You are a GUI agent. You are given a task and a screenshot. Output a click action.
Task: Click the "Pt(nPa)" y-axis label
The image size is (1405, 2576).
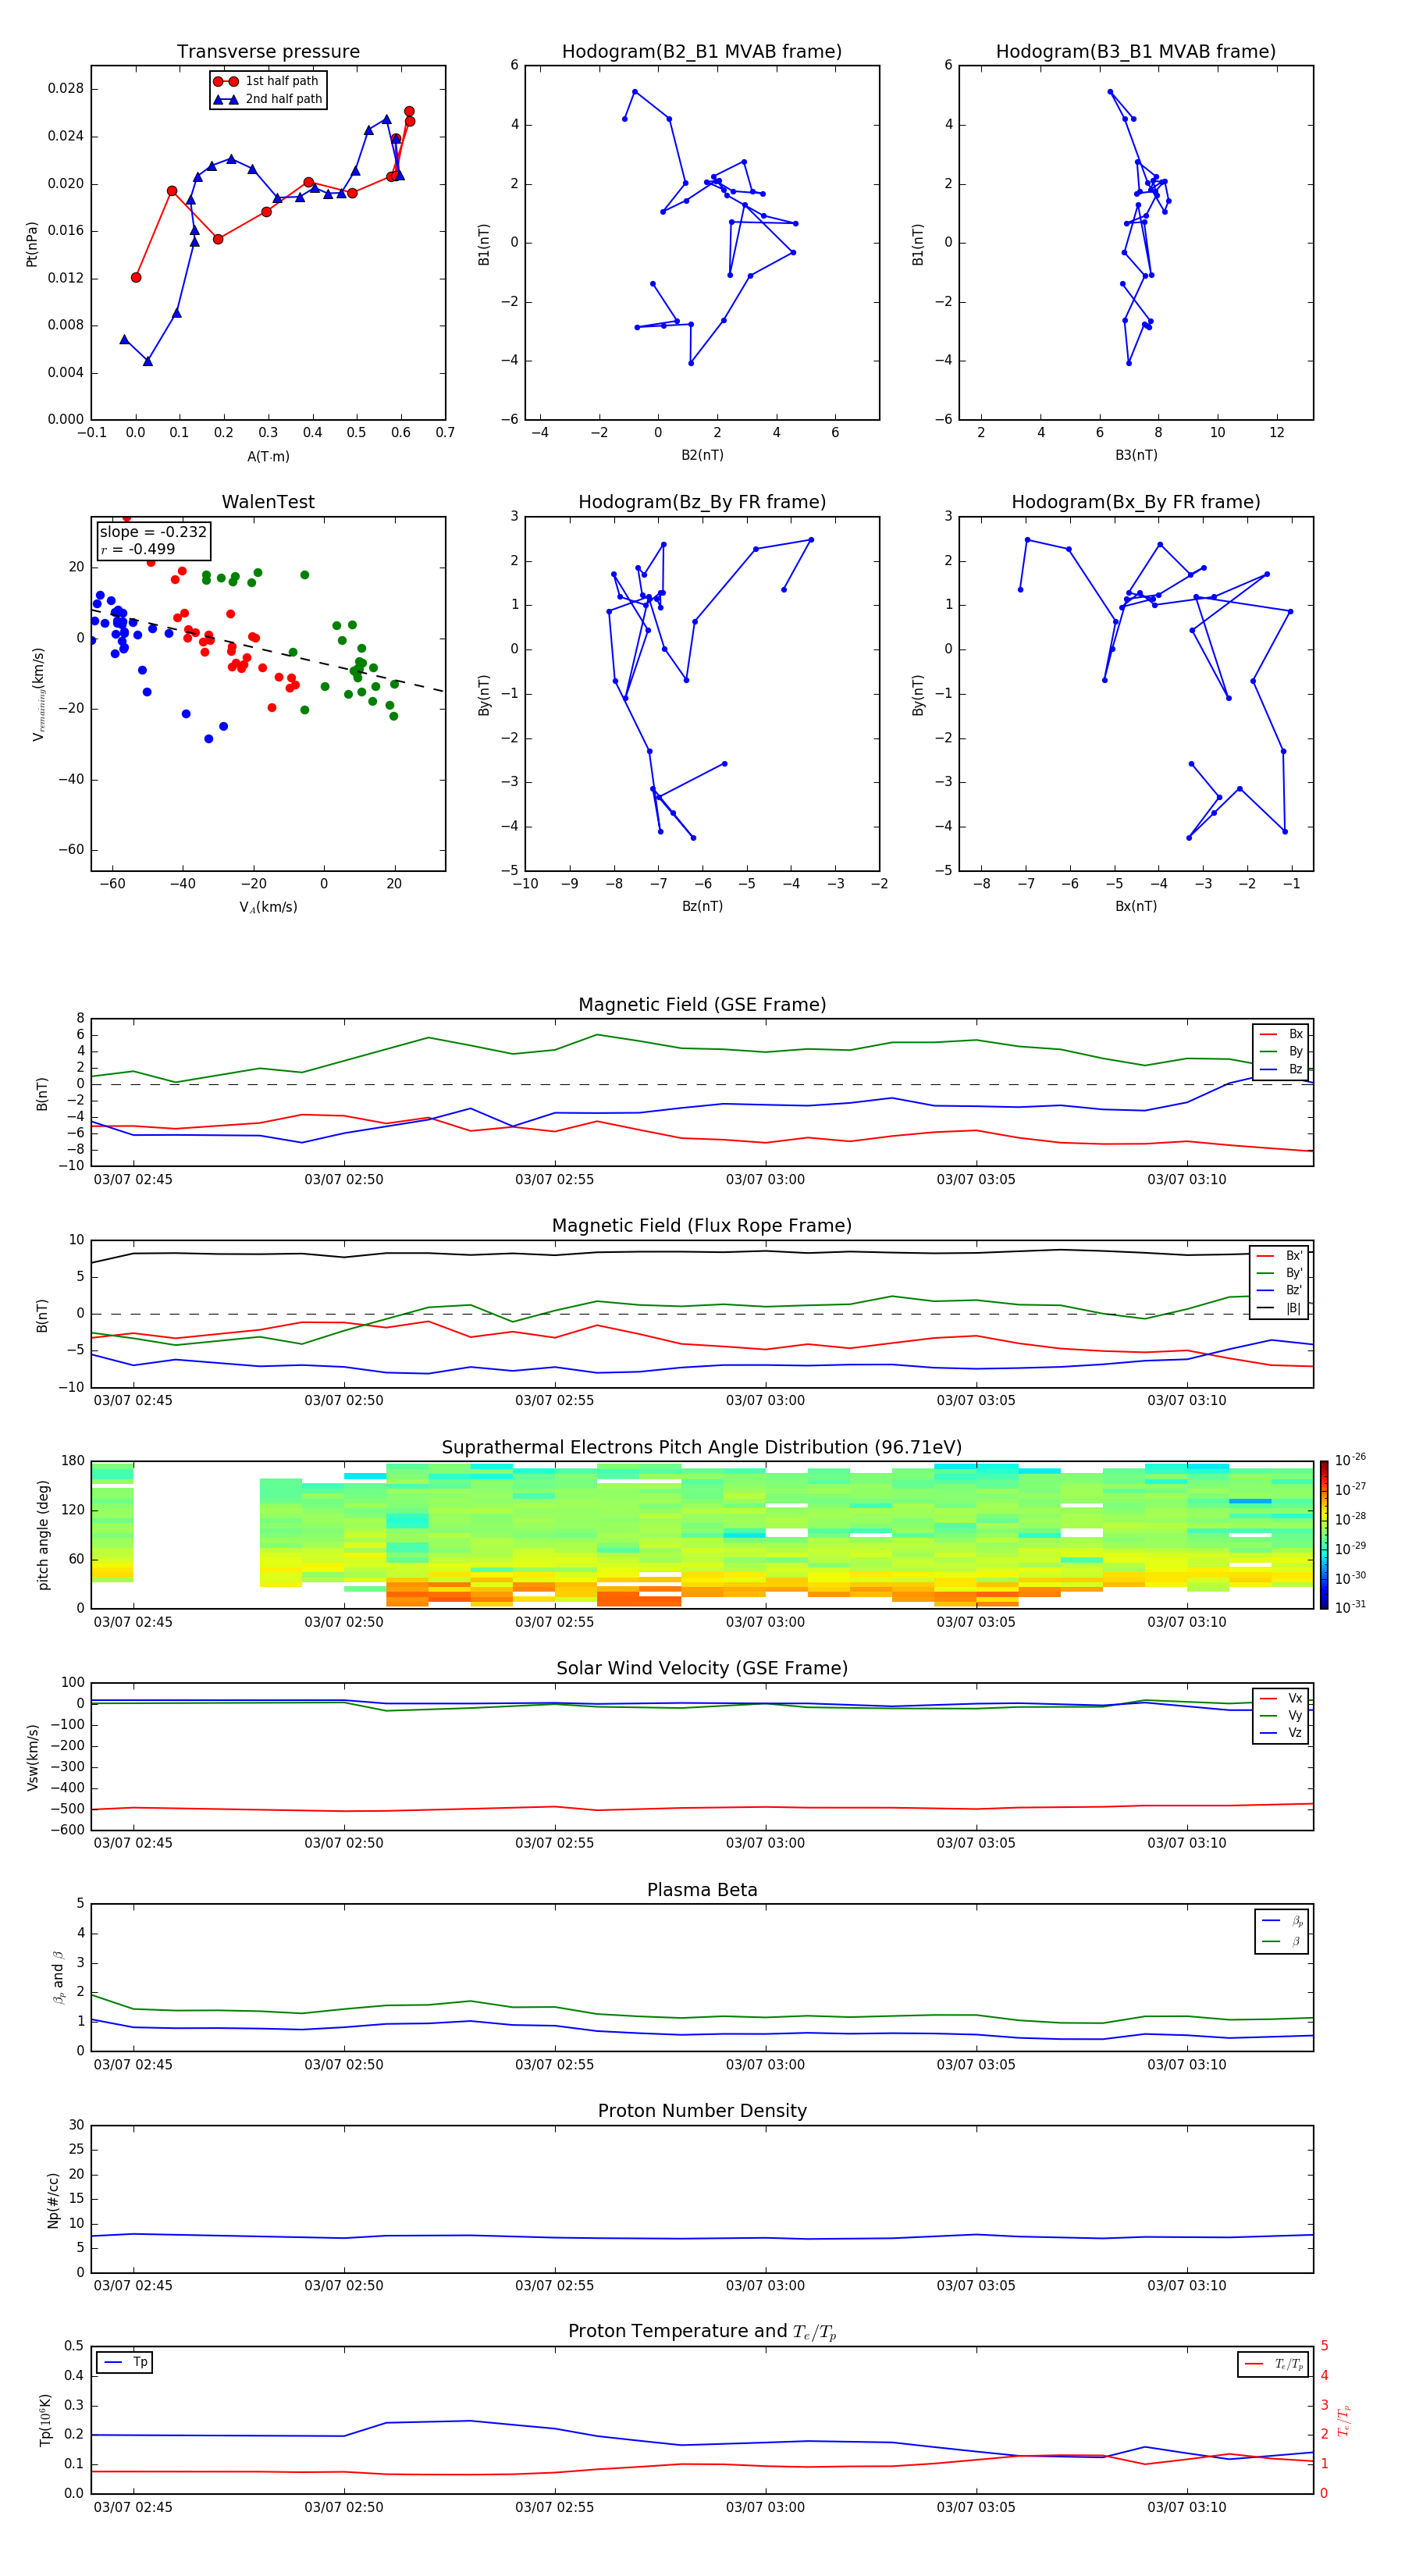point(32,244)
